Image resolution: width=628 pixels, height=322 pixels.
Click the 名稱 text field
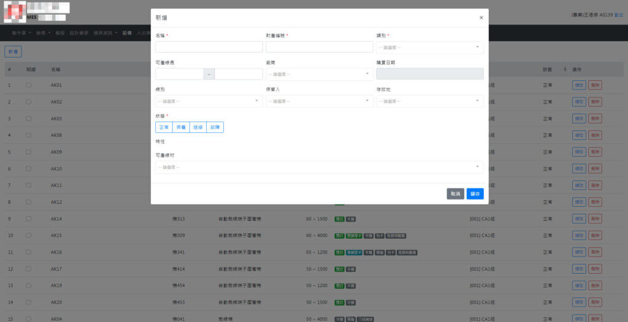point(209,47)
